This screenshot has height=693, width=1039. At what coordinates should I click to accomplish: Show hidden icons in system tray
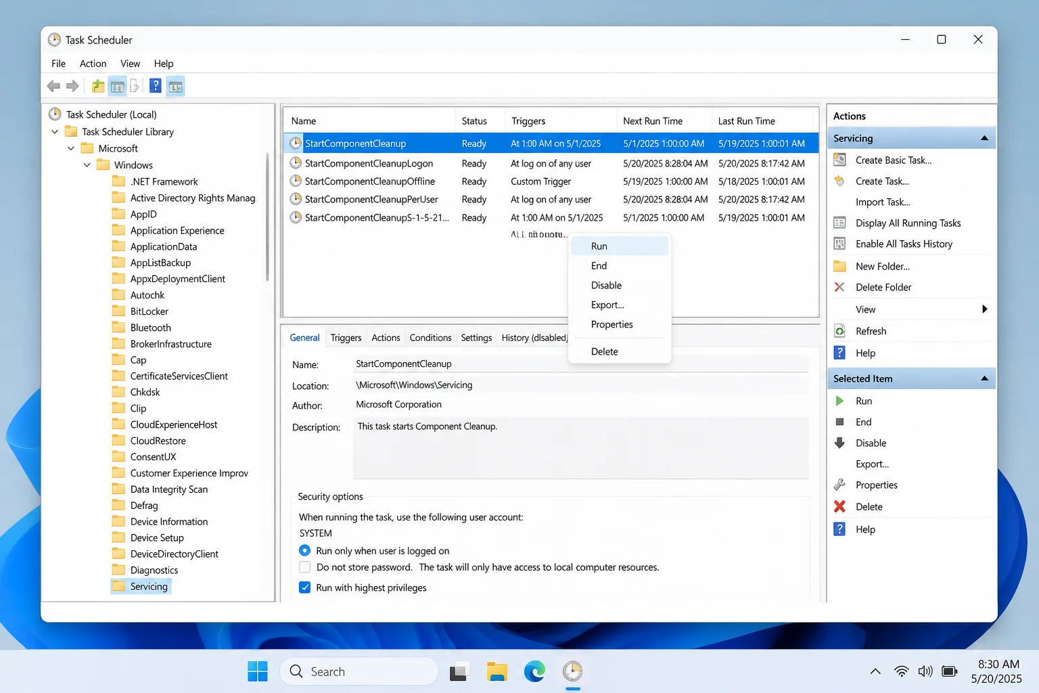coord(875,671)
